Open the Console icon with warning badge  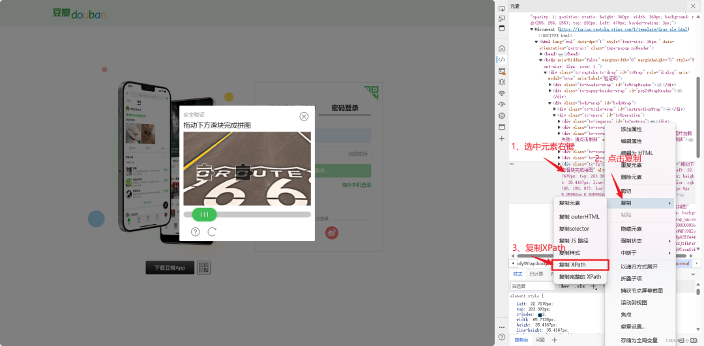(501, 71)
